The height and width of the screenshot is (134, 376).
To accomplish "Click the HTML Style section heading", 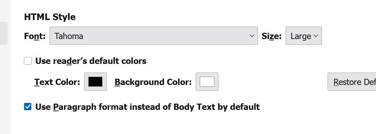I will [x=50, y=17].
